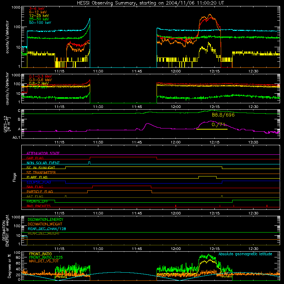Image resolution: width=284 pixels, height=284 pixels.
Task: Select the 3-6 keV legend label
Action: pyautogui.click(x=37, y=9)
